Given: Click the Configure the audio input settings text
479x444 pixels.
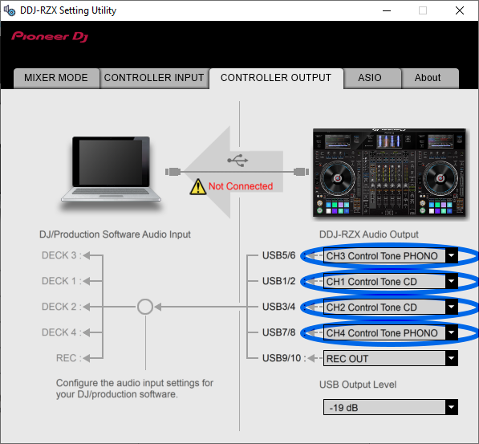Looking at the screenshot, I should [x=135, y=389].
